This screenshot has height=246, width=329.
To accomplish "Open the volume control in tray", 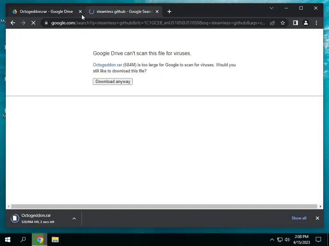I will [287, 240].
